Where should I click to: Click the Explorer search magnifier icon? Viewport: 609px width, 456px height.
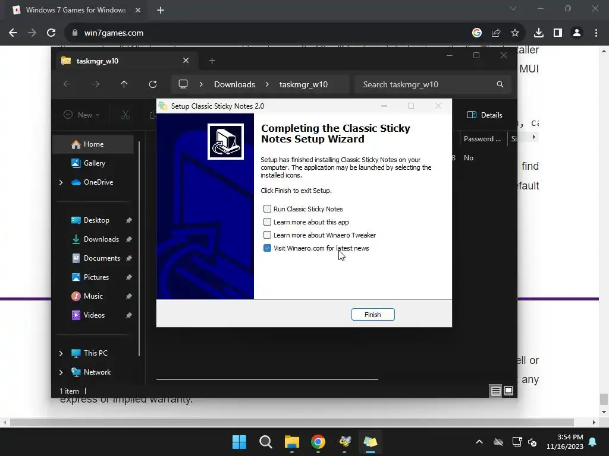(500, 84)
